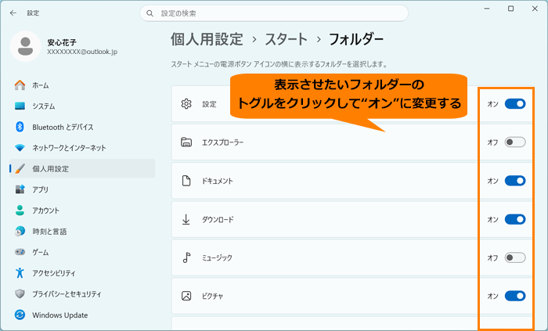Click the 個人用設定 paintbrush icon
Viewport: 548px width, 331px height.
pyautogui.click(x=20, y=169)
